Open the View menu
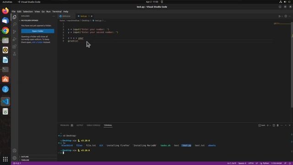 pyautogui.click(x=37, y=11)
